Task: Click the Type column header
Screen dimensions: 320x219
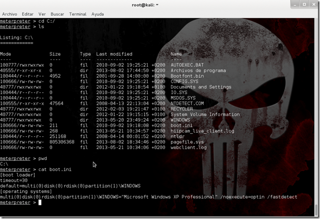Action: pos(85,54)
